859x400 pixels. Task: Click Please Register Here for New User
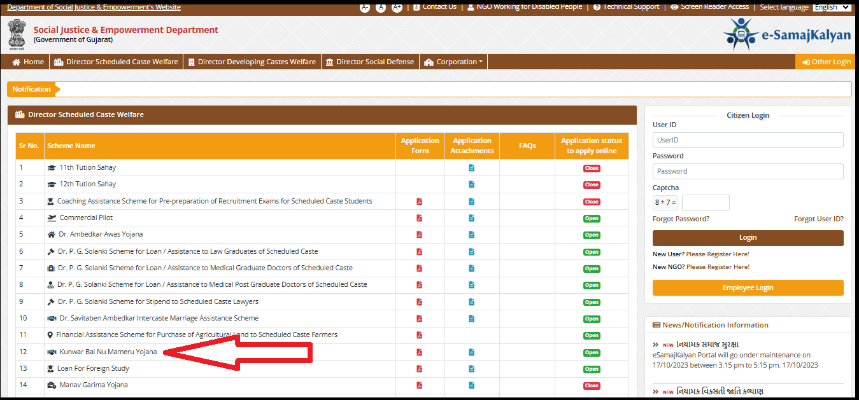click(718, 254)
